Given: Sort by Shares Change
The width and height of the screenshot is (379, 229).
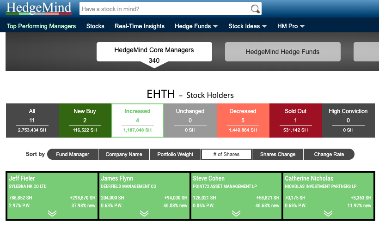Looking at the screenshot, I should tap(278, 154).
